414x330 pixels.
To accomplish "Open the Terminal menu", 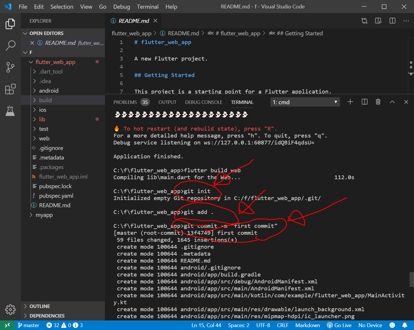I will (x=148, y=7).
